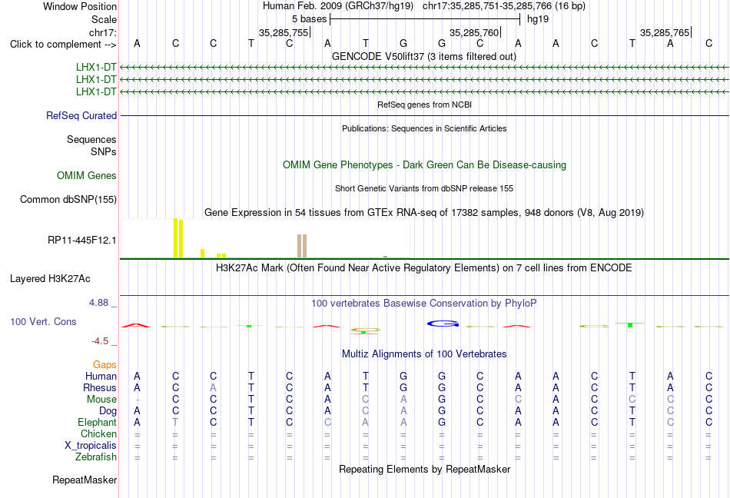Viewport: 730px width, 498px height.
Task: Click the Mouse species row label
Action: pos(101,400)
